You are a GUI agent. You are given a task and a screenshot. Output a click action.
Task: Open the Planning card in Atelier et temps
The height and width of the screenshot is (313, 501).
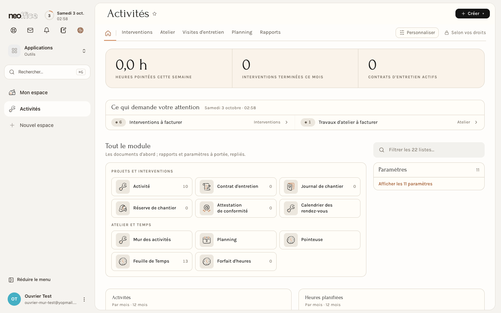236,240
